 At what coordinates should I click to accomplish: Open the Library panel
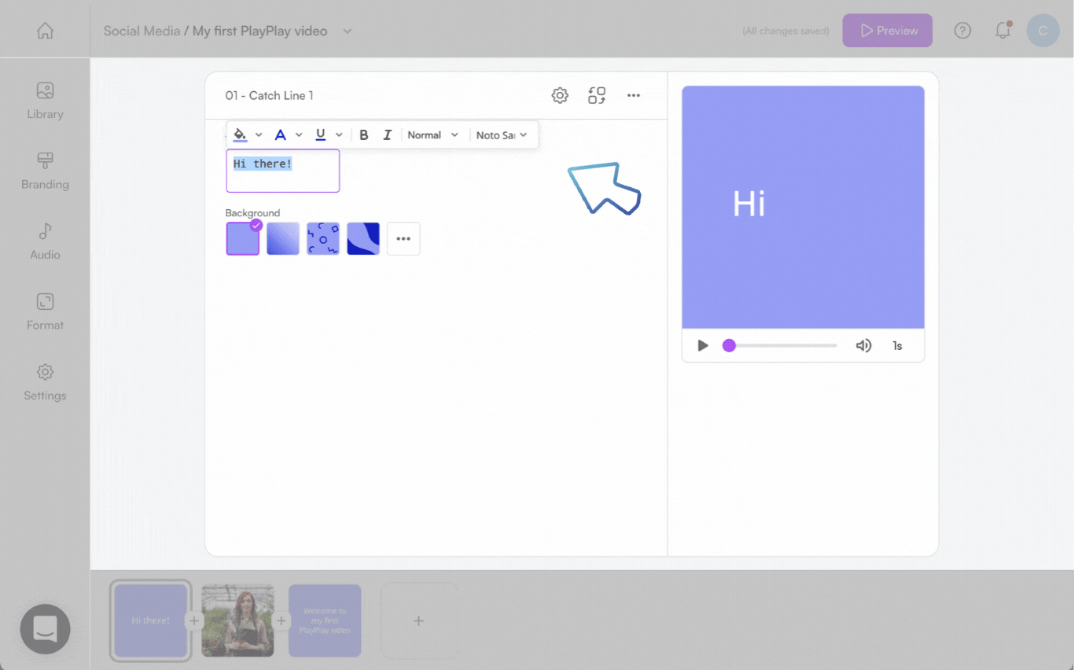coord(45,101)
